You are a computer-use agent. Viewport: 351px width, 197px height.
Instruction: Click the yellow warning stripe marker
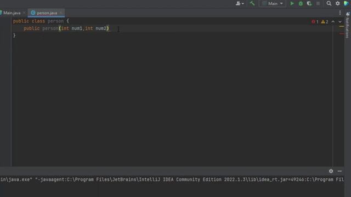click(342, 27)
